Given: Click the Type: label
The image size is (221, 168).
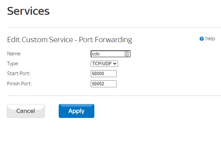Looking at the screenshot, I should (13, 64).
